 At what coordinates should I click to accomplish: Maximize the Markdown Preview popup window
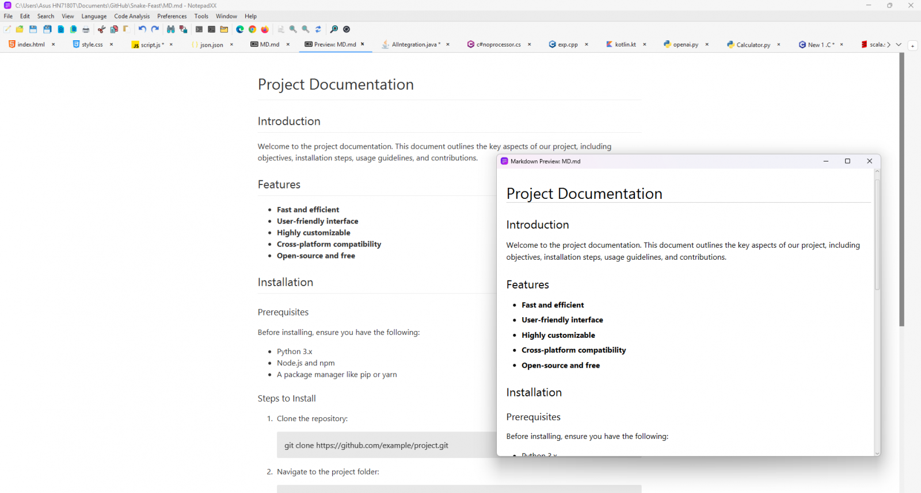pyautogui.click(x=847, y=161)
